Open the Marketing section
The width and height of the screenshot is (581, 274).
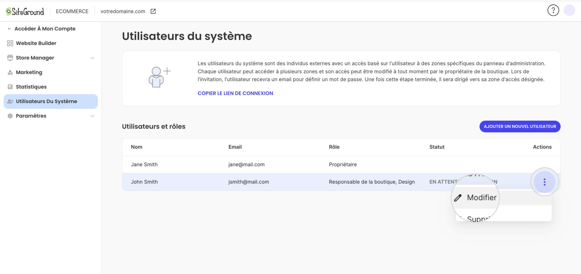tap(29, 72)
